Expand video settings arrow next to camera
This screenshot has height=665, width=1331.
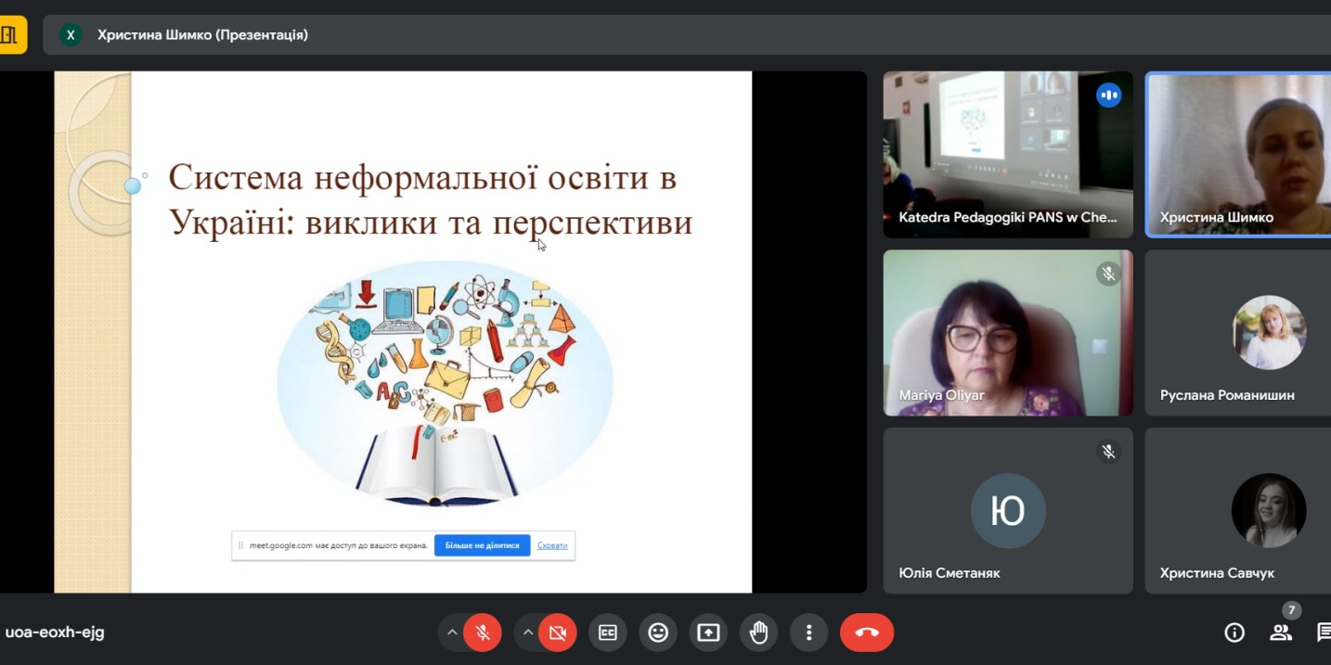tap(527, 633)
